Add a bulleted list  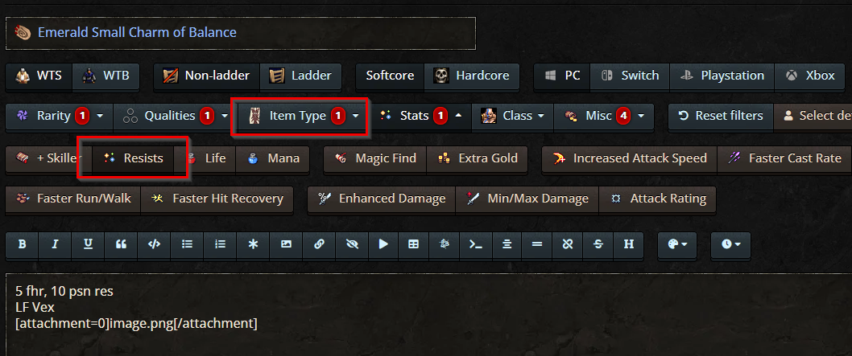click(x=187, y=243)
